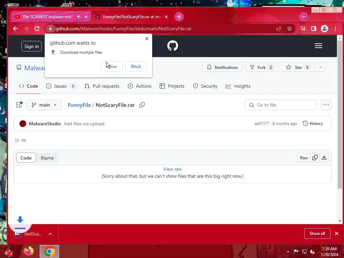Viewport: 344px width, 258px height.
Task: Open repository Notifications button
Action: click(222, 67)
